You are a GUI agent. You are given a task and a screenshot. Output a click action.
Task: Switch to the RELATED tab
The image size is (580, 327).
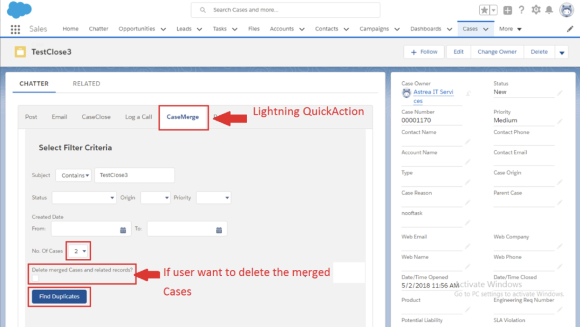(86, 83)
